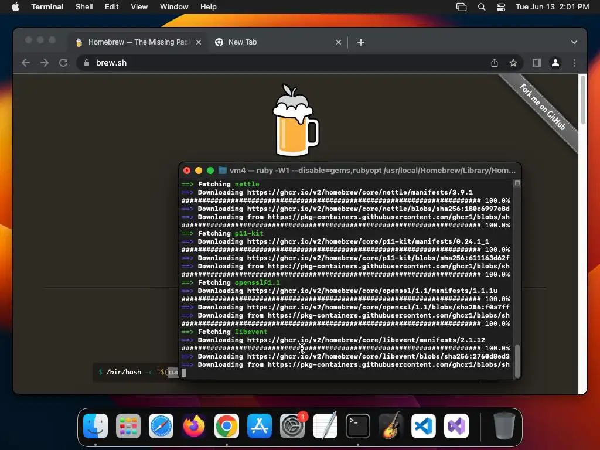Click the libevent/manifests/2.1.12 download line
The image size is (600, 450).
[333, 340]
